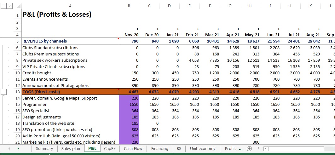Select the Marketing kit label cell
This screenshot has width=335, height=155.
(70, 142)
